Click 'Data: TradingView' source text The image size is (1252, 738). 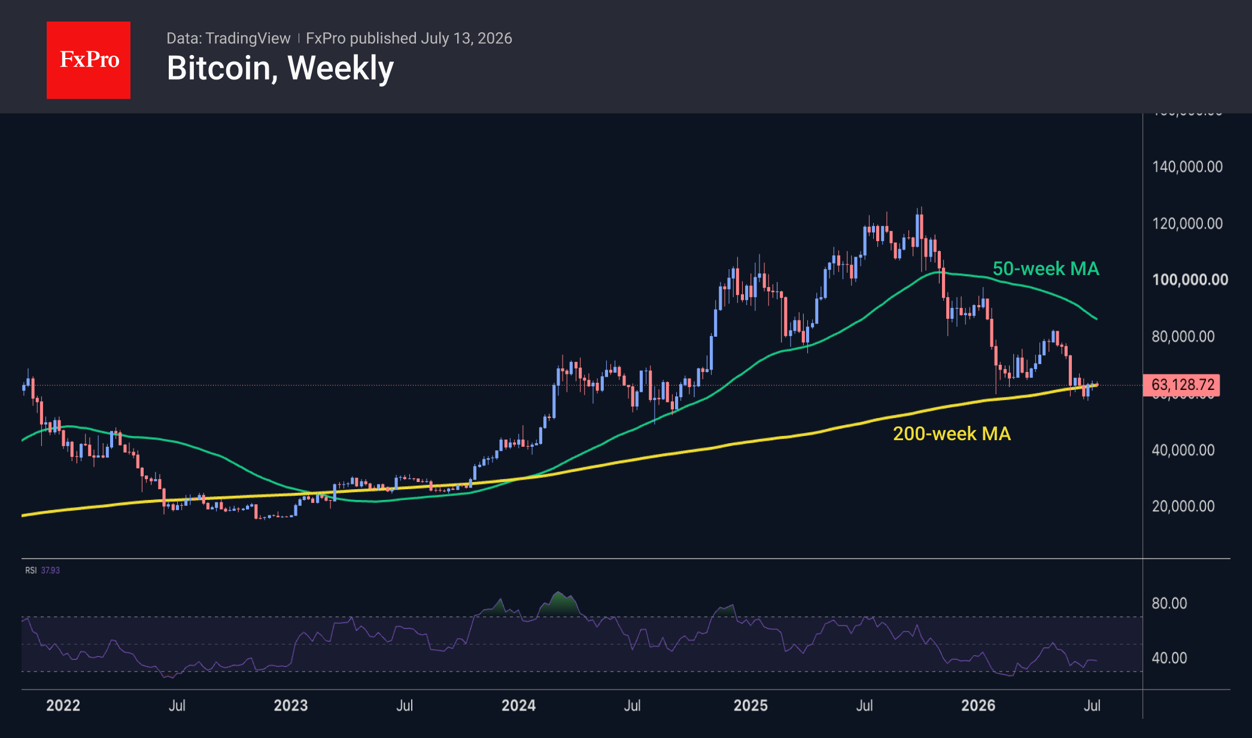pyautogui.click(x=228, y=38)
